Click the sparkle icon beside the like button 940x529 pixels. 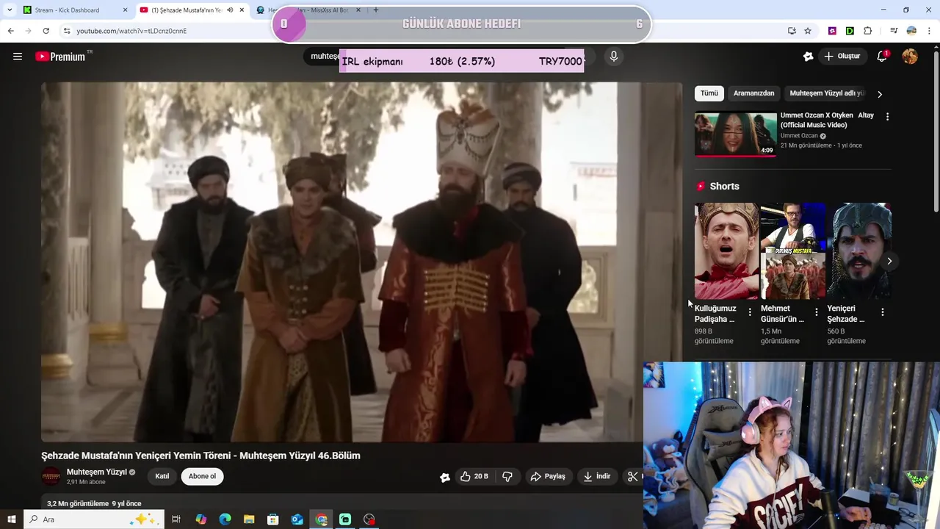coord(445,477)
